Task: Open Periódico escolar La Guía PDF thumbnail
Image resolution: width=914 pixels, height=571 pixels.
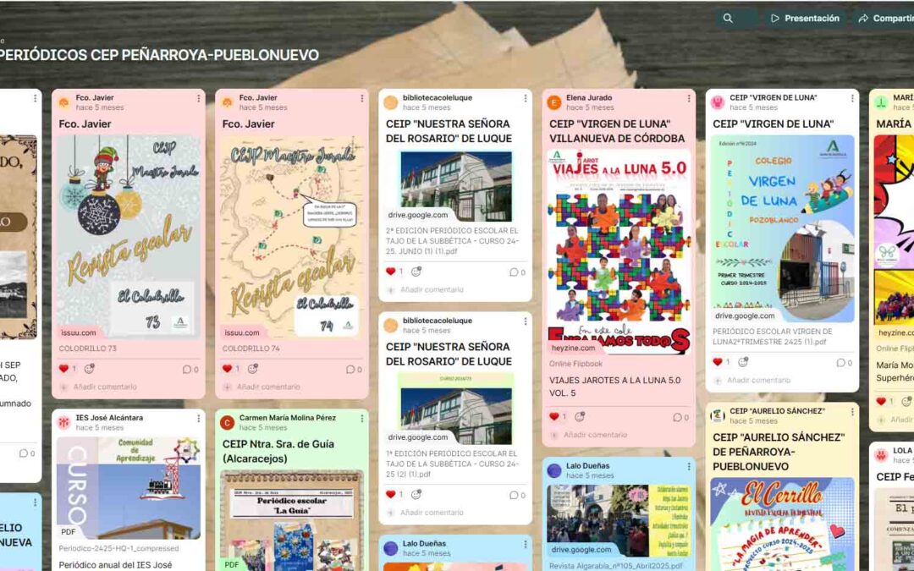Action: pyautogui.click(x=291, y=520)
